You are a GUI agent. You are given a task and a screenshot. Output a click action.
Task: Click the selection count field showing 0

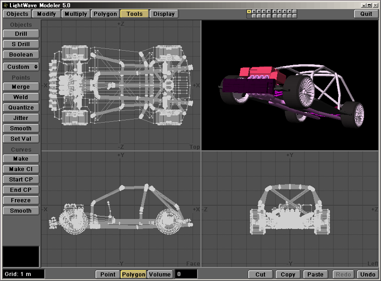coord(186,274)
